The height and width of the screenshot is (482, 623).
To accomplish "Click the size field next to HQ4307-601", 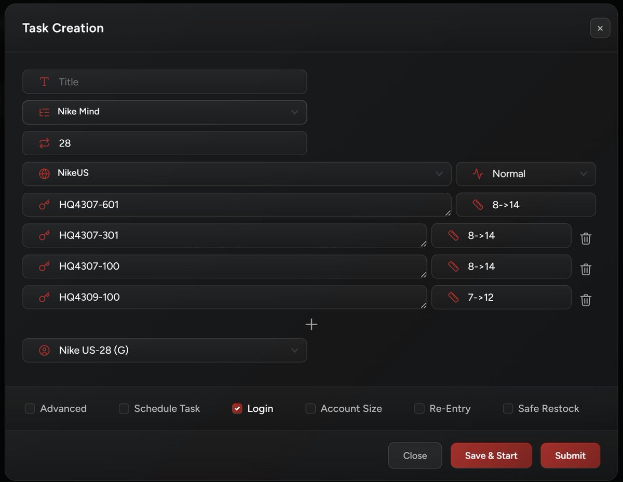I will (x=526, y=205).
